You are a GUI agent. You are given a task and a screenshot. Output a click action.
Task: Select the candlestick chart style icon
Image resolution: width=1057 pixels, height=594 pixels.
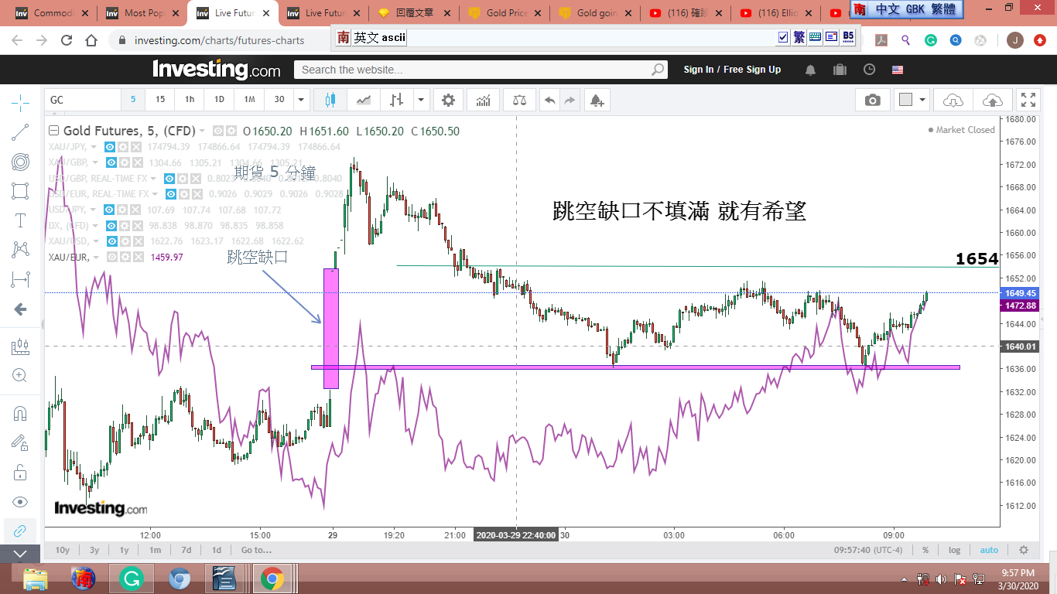coord(331,100)
